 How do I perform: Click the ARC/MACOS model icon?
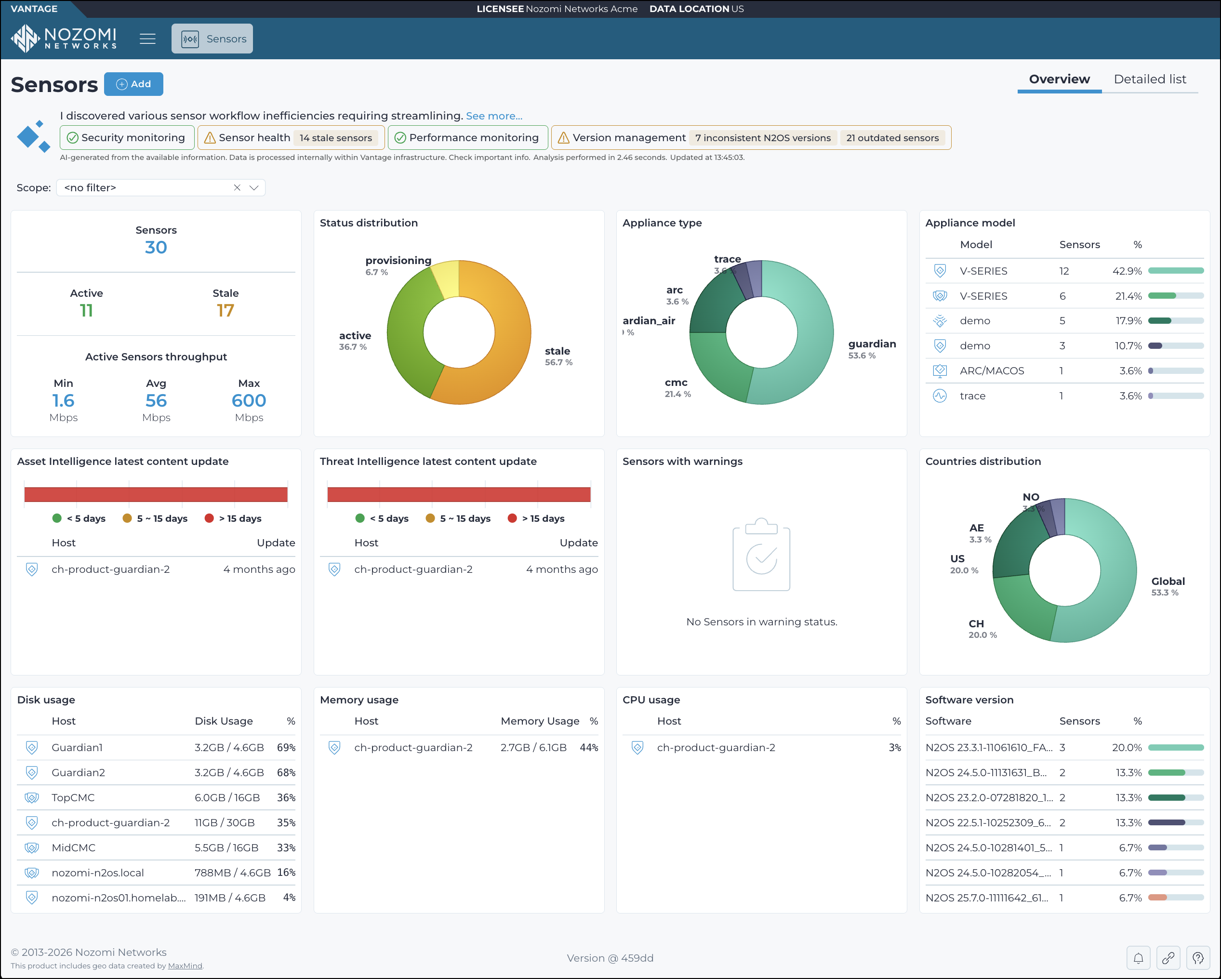[x=940, y=371]
